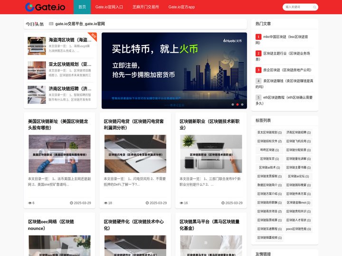Screen dimensions: 342x256
Task: Open hot article 5 eth区块链教程
Action: [x=284, y=100]
